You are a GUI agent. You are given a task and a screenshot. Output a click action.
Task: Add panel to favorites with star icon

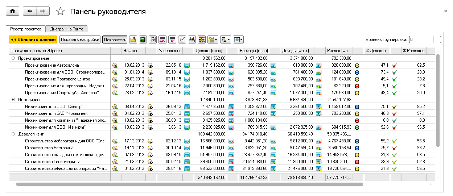[60, 12]
